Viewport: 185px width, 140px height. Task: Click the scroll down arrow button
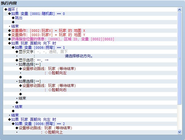pos(179,132)
